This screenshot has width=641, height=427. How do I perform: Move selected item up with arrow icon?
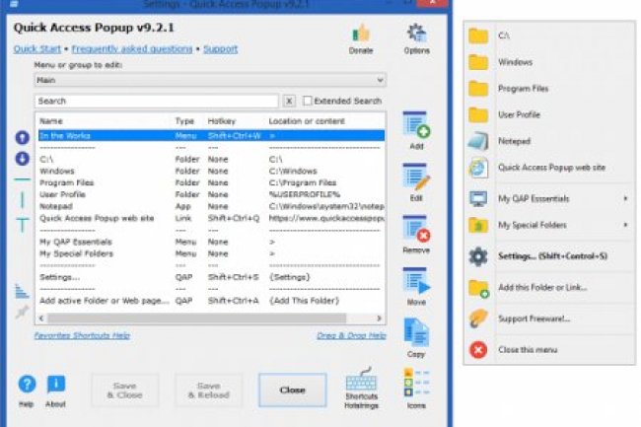[x=22, y=138]
